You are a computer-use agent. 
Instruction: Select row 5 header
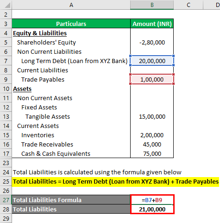(x=6, y=42)
